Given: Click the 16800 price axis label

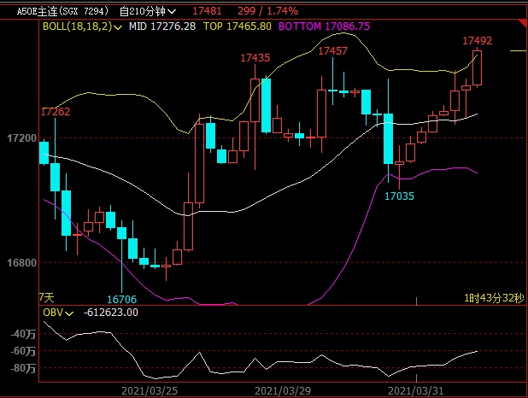Looking at the screenshot, I should [22, 263].
